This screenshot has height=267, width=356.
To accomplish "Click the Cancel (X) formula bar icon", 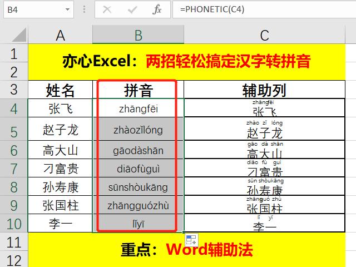I will point(107,9).
